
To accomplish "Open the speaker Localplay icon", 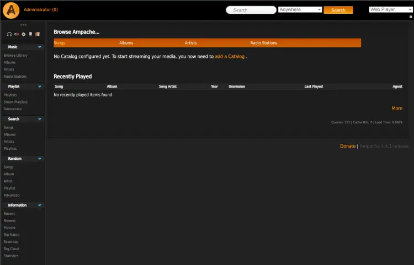I will (x=17, y=34).
